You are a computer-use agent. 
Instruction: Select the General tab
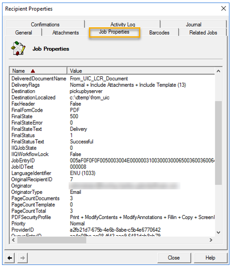click(24, 32)
